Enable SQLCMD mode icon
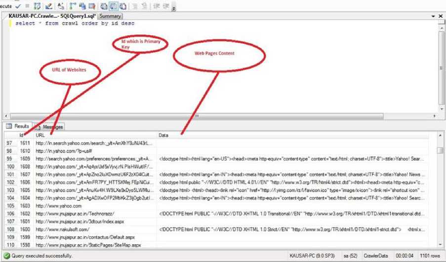Screen dimensions: 446x262 pyautogui.click(x=92, y=6)
